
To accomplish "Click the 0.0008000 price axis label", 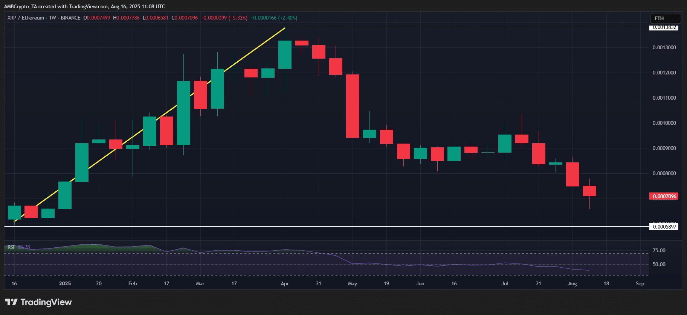I will [664, 173].
